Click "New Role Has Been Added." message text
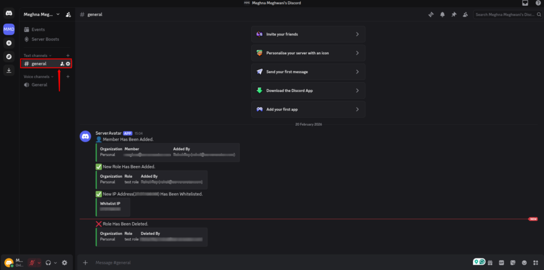 pos(129,167)
